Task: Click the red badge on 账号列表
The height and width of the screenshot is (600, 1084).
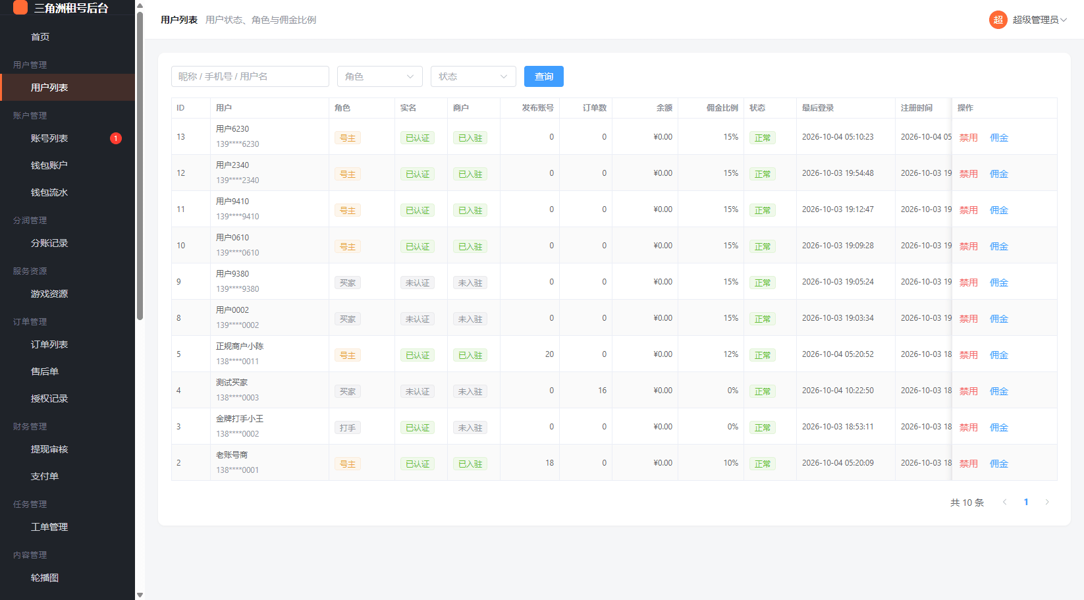Action: [x=116, y=138]
